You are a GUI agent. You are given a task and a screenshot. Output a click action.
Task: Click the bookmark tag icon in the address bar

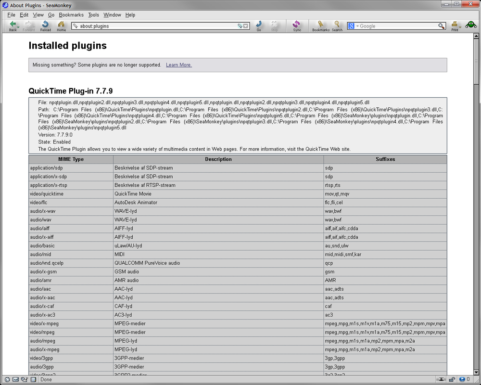pyautogui.click(x=240, y=26)
